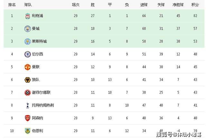Click the 进球 column header
206x140 pixels.
pyautogui.click(x=144, y=5)
